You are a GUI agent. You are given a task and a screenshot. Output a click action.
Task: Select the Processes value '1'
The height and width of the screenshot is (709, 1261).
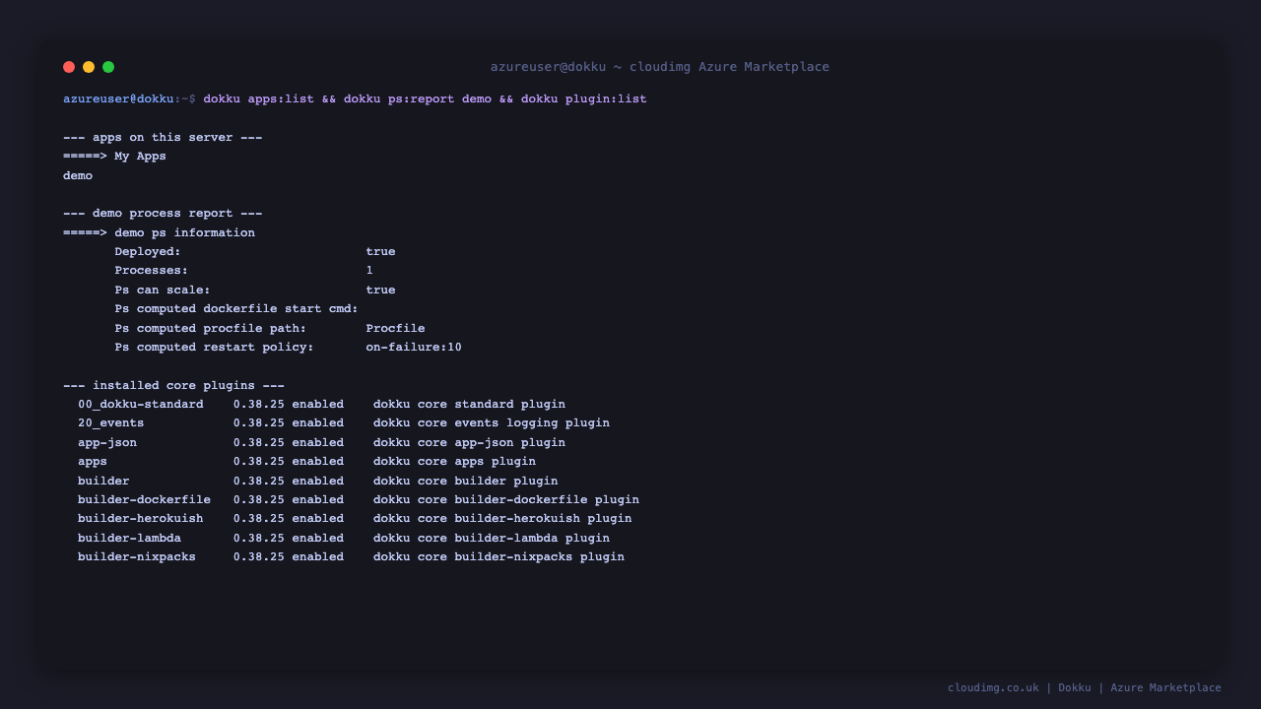pyautogui.click(x=369, y=271)
